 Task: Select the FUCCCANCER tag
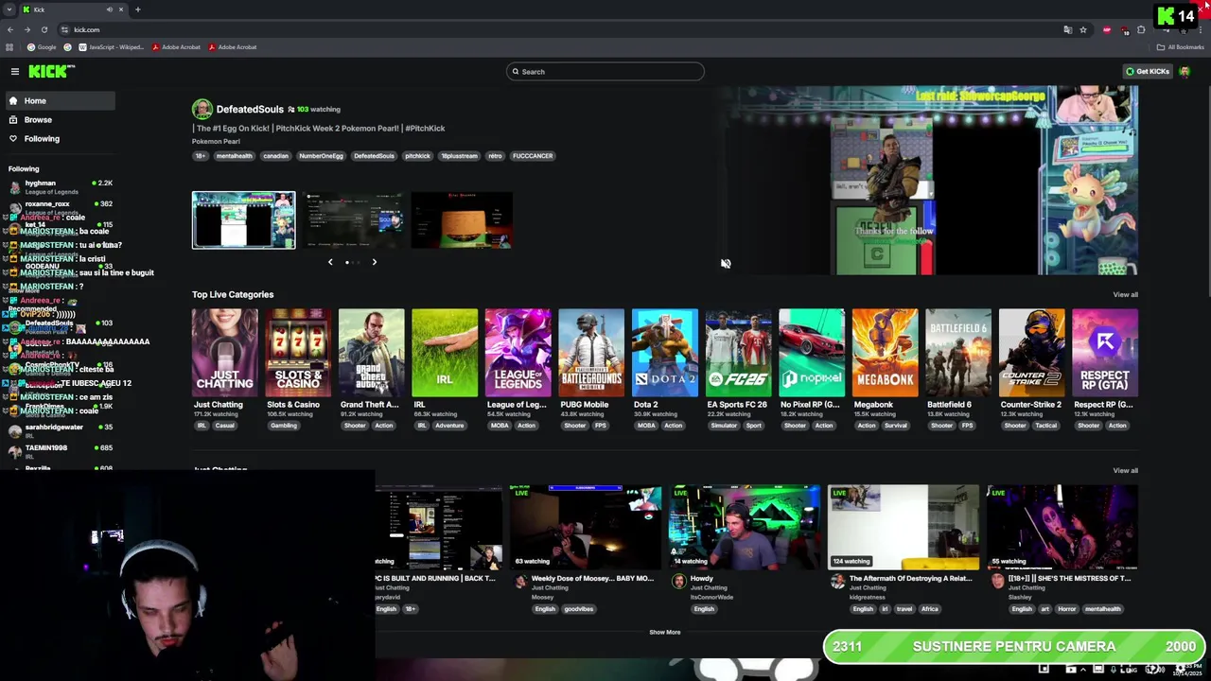(x=533, y=156)
